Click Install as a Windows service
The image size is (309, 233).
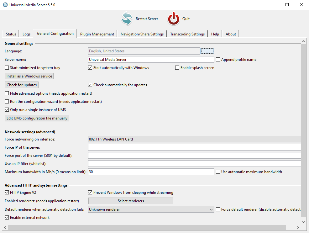[x=29, y=76]
